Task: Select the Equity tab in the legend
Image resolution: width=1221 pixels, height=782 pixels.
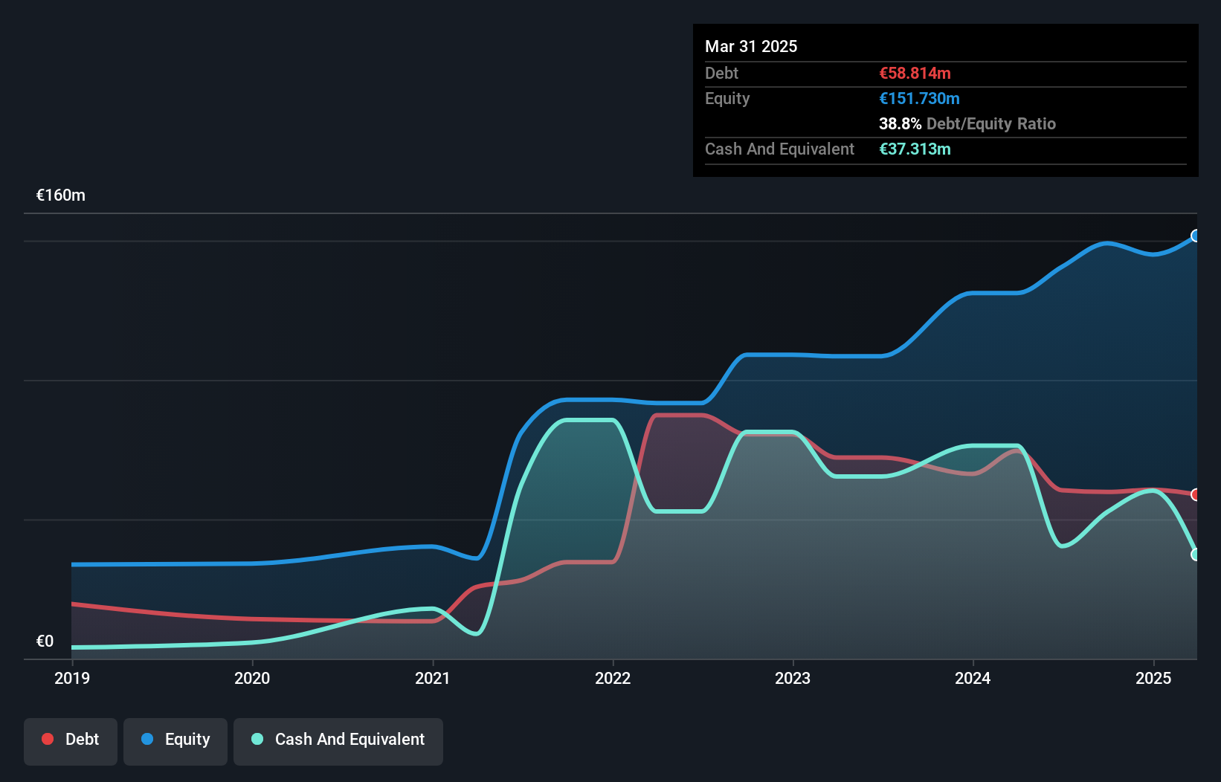Action: [x=175, y=740]
